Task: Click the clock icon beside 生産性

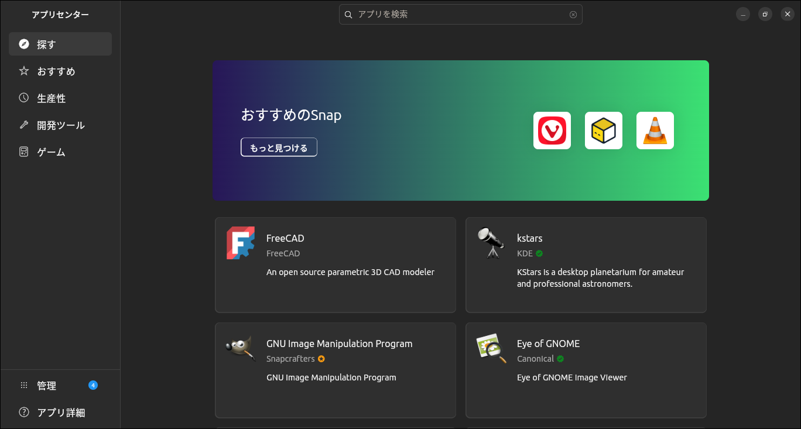Action: pyautogui.click(x=24, y=98)
